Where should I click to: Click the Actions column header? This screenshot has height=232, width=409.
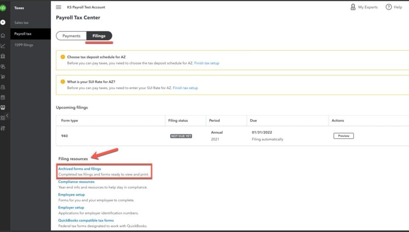pos(338,120)
